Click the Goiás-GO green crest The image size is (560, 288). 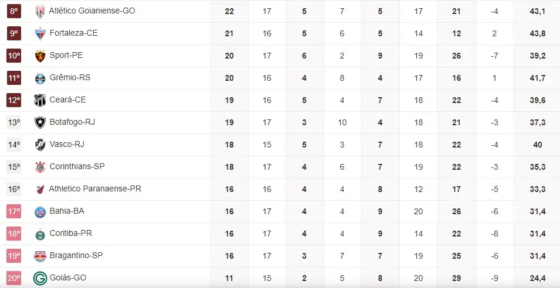(x=40, y=278)
